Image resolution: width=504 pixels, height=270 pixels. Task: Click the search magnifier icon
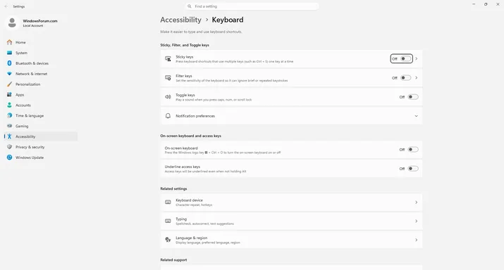190,6
